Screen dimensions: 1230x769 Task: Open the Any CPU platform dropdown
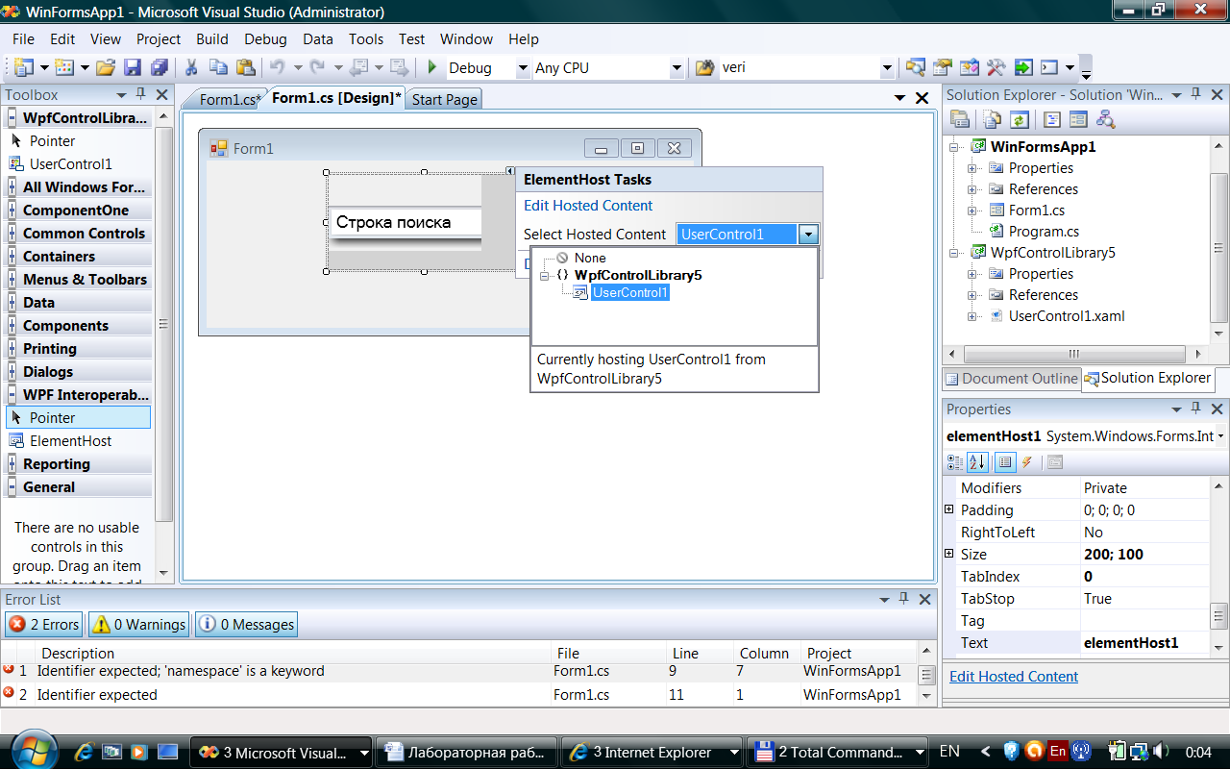point(677,68)
